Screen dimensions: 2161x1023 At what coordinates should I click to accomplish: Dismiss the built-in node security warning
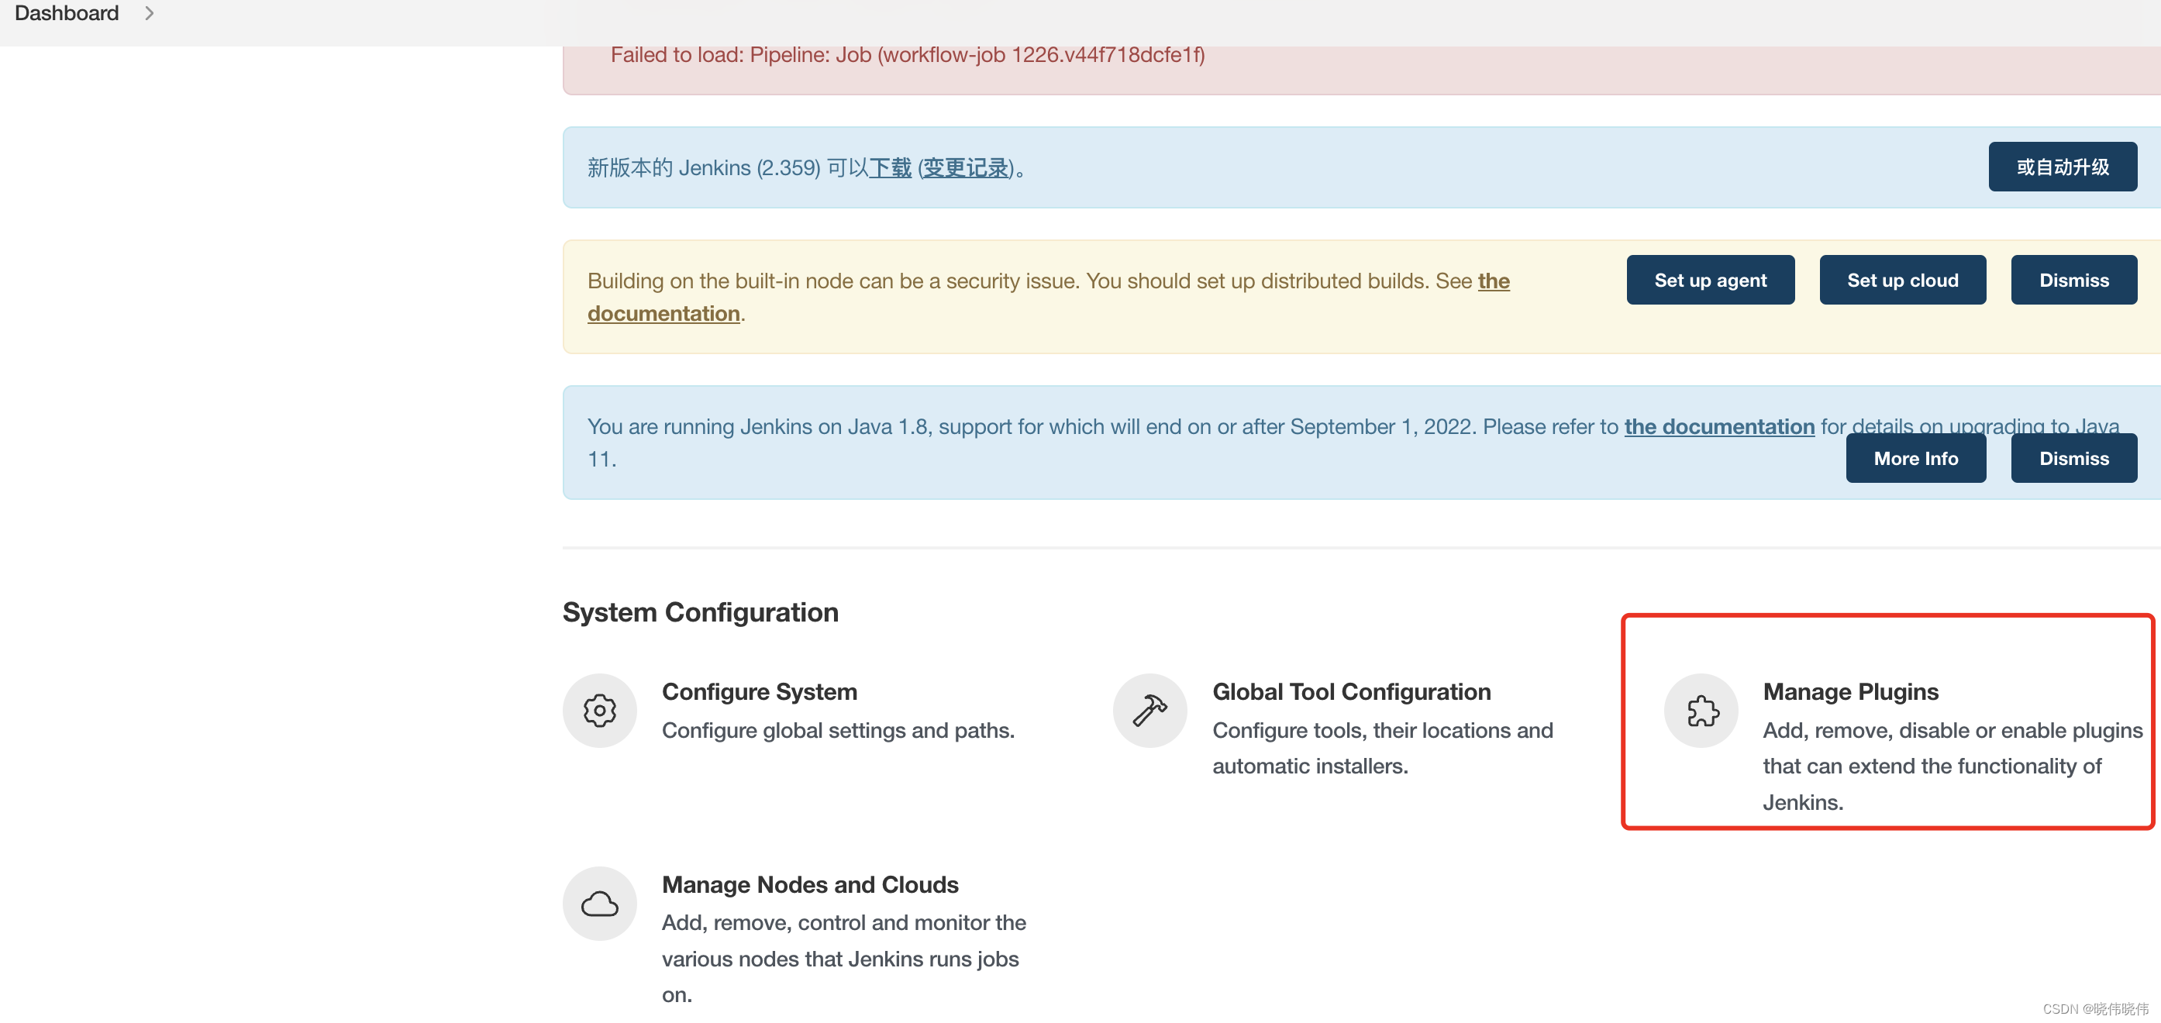2073,280
